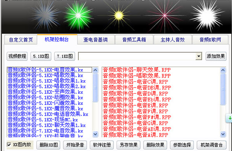Click the 添加效果 button
The width and height of the screenshot is (232, 151).
click(x=216, y=56)
